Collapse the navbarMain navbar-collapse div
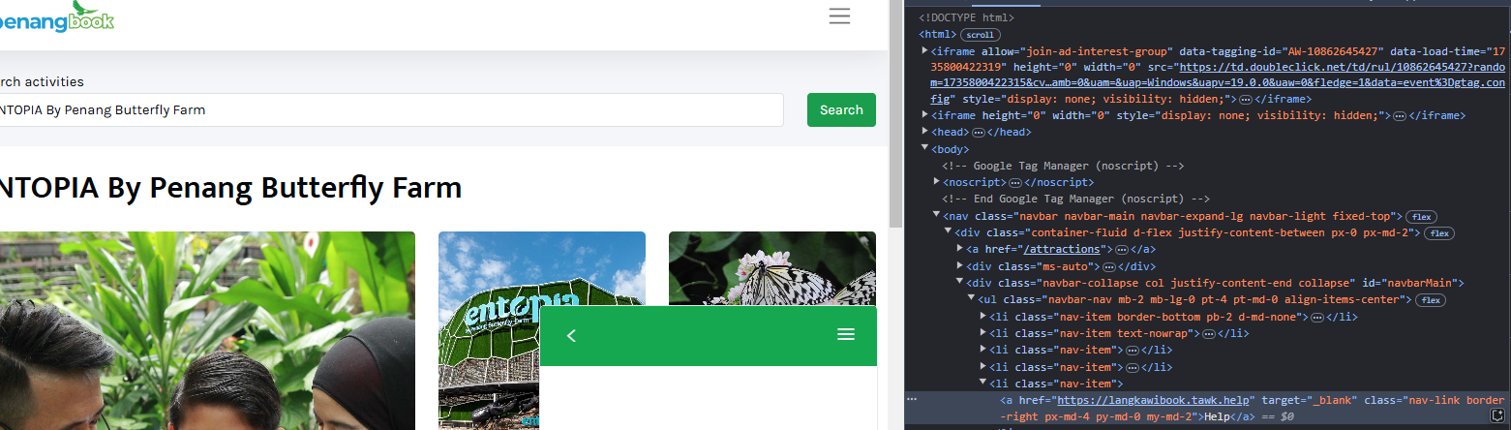This screenshot has width=1511, height=430. [959, 283]
